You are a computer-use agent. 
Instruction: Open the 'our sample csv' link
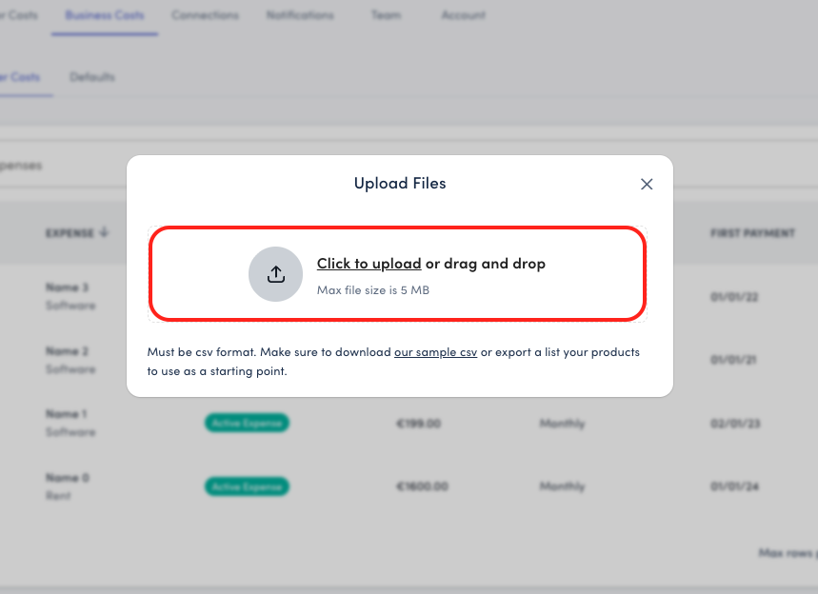[x=435, y=352]
